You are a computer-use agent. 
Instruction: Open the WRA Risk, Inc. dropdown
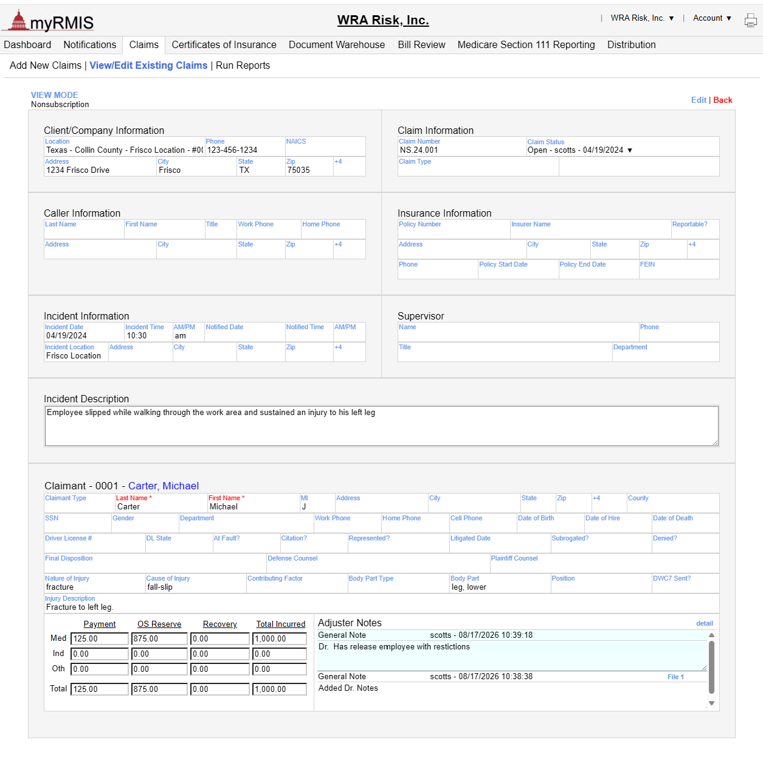pyautogui.click(x=642, y=18)
